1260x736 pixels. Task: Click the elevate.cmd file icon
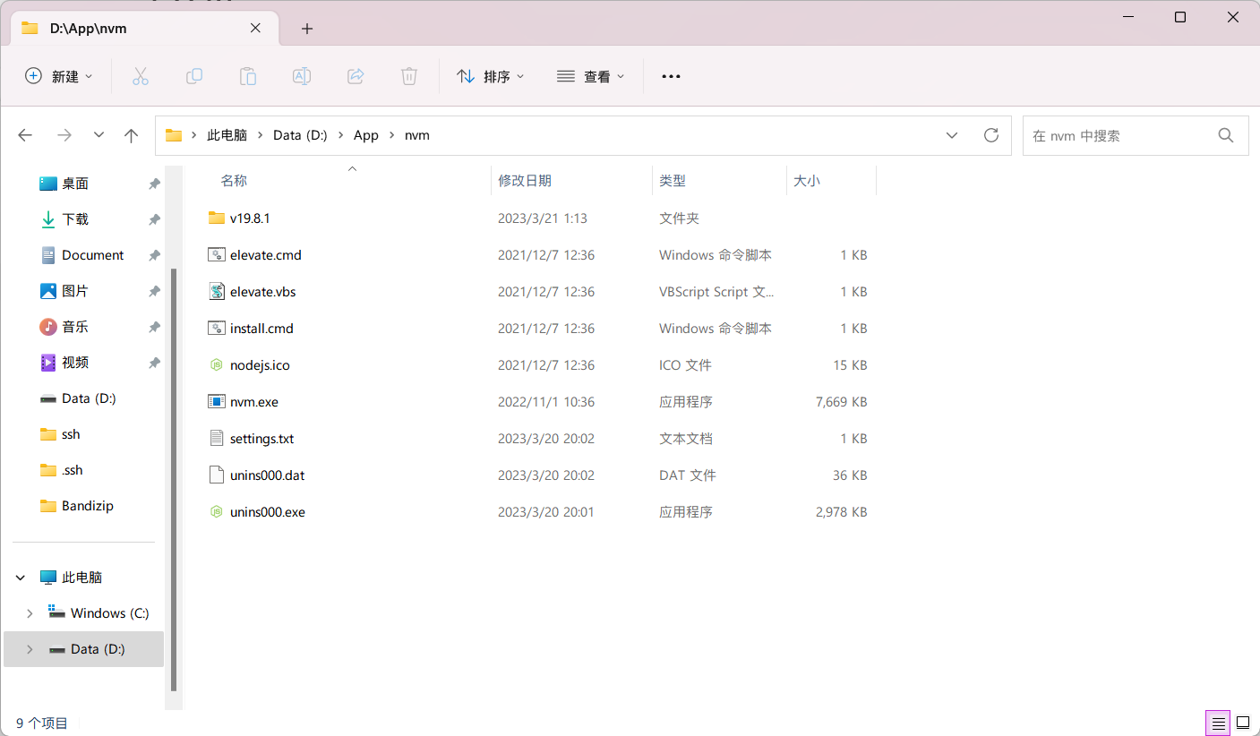[216, 254]
